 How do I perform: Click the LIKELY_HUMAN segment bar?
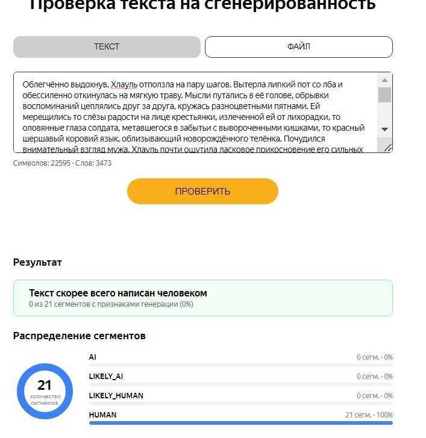tap(241, 404)
